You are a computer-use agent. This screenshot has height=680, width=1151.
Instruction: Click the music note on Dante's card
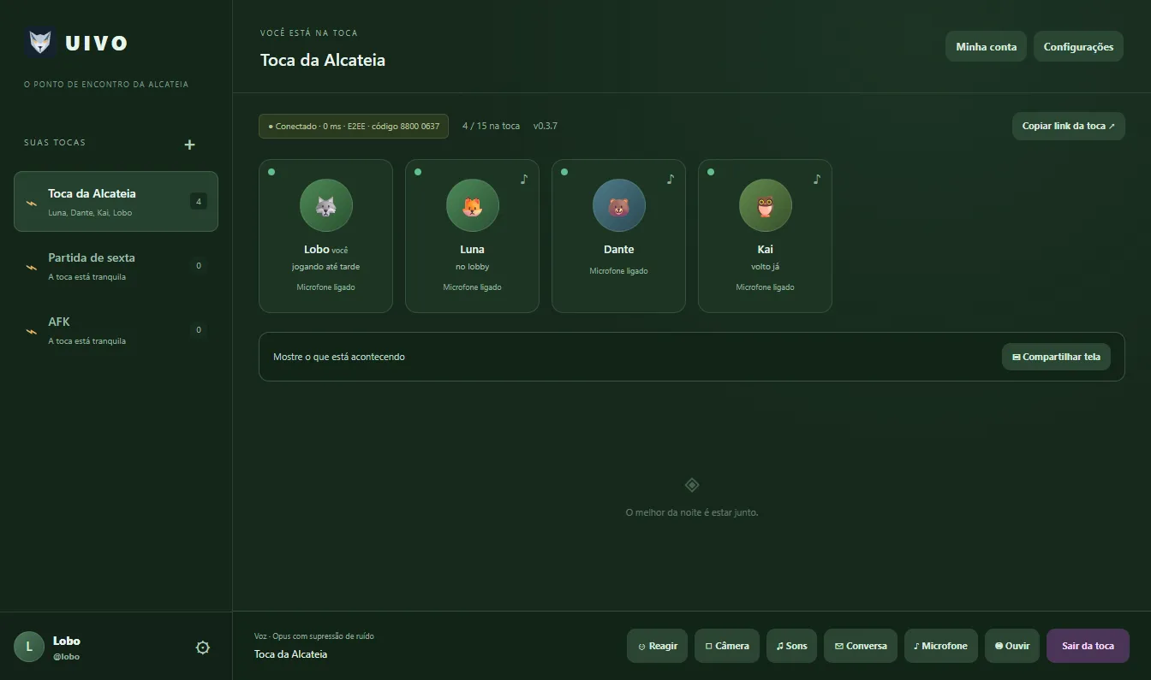tap(671, 179)
